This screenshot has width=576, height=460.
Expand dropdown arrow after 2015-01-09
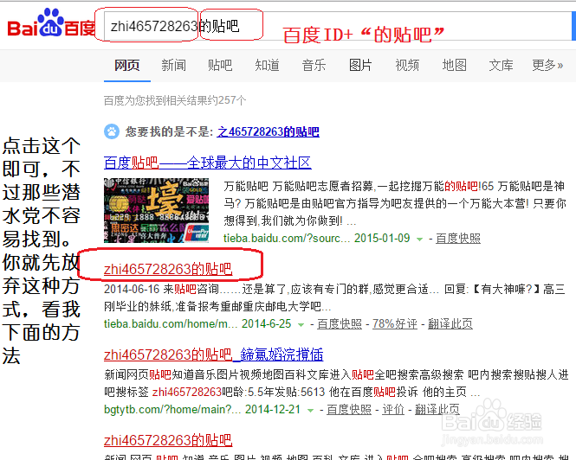(x=419, y=240)
